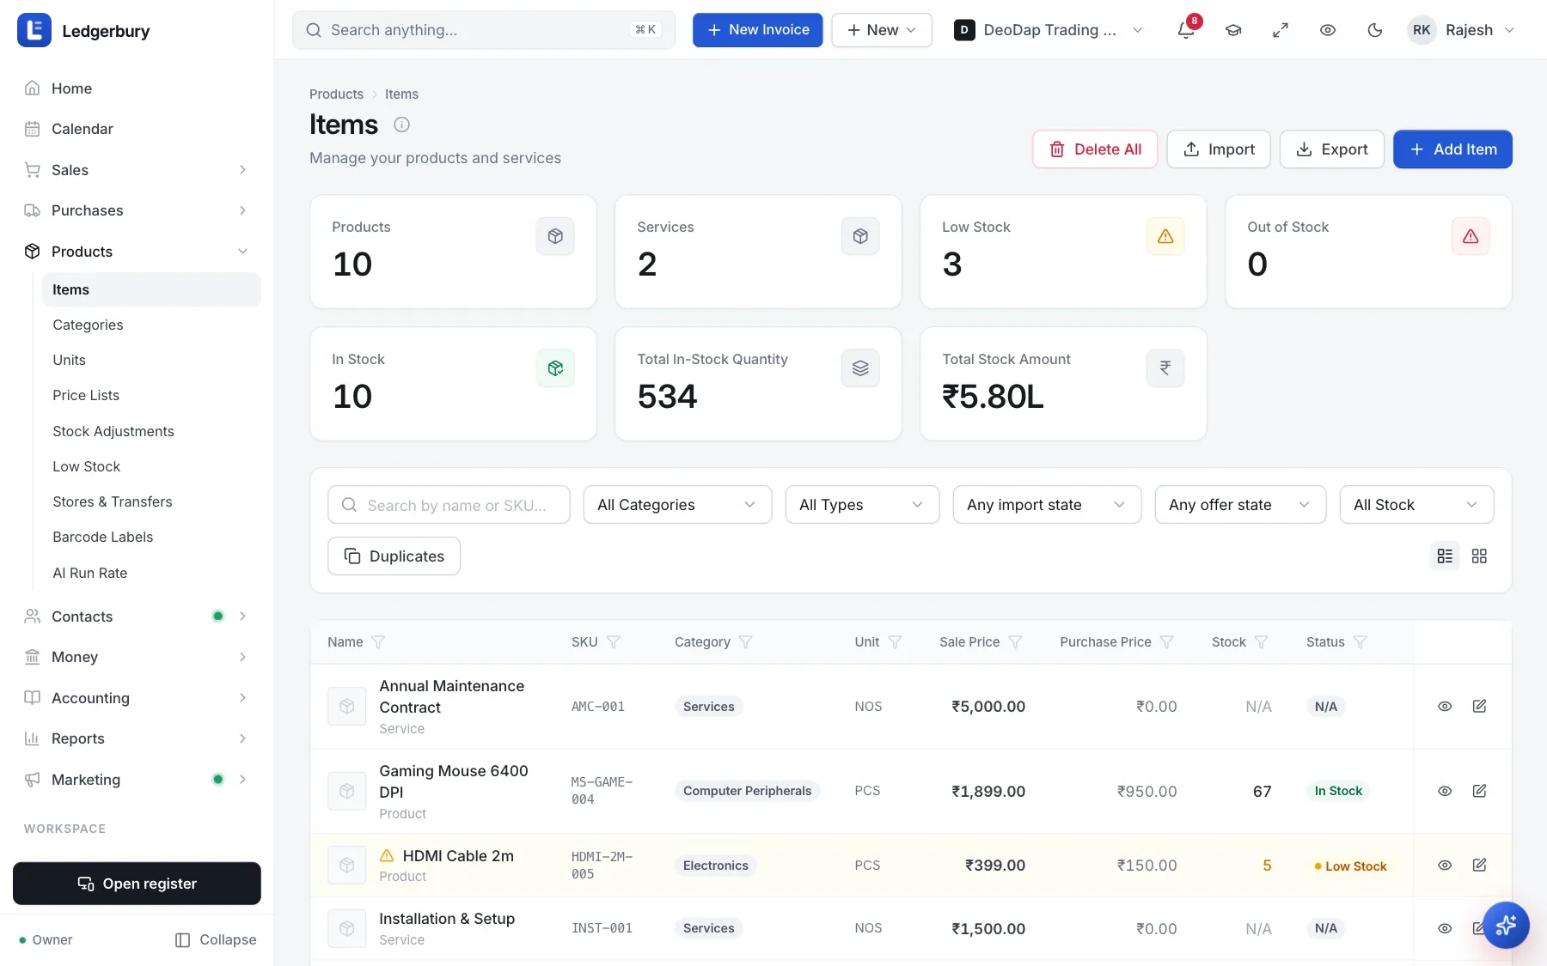Open the notifications bell
The height and width of the screenshot is (966, 1547).
click(x=1186, y=30)
